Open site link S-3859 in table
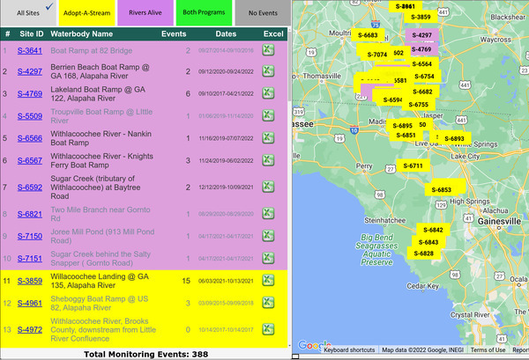 (30, 281)
